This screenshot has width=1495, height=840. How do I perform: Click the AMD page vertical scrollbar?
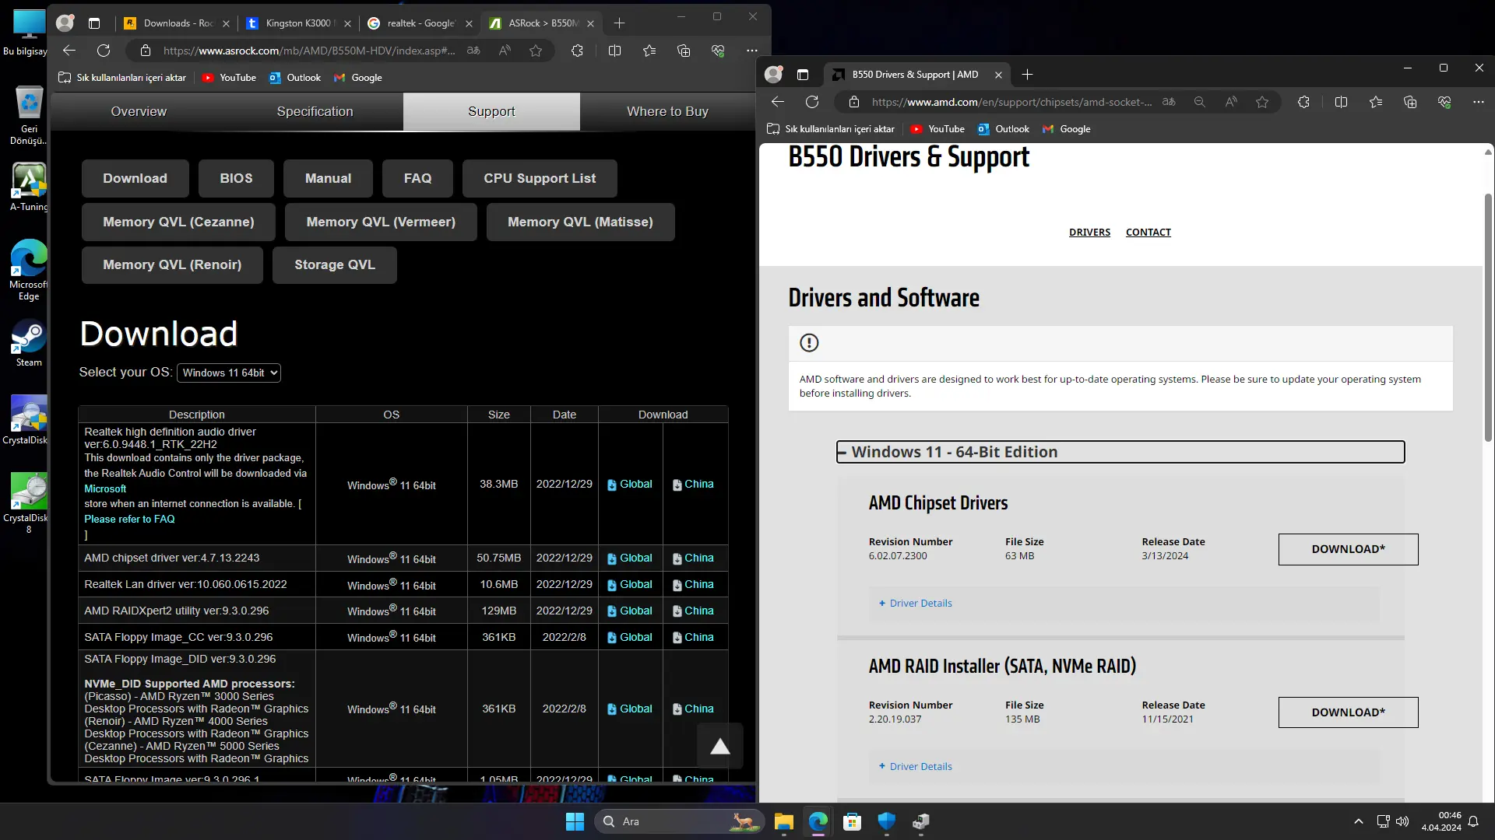click(x=1488, y=319)
